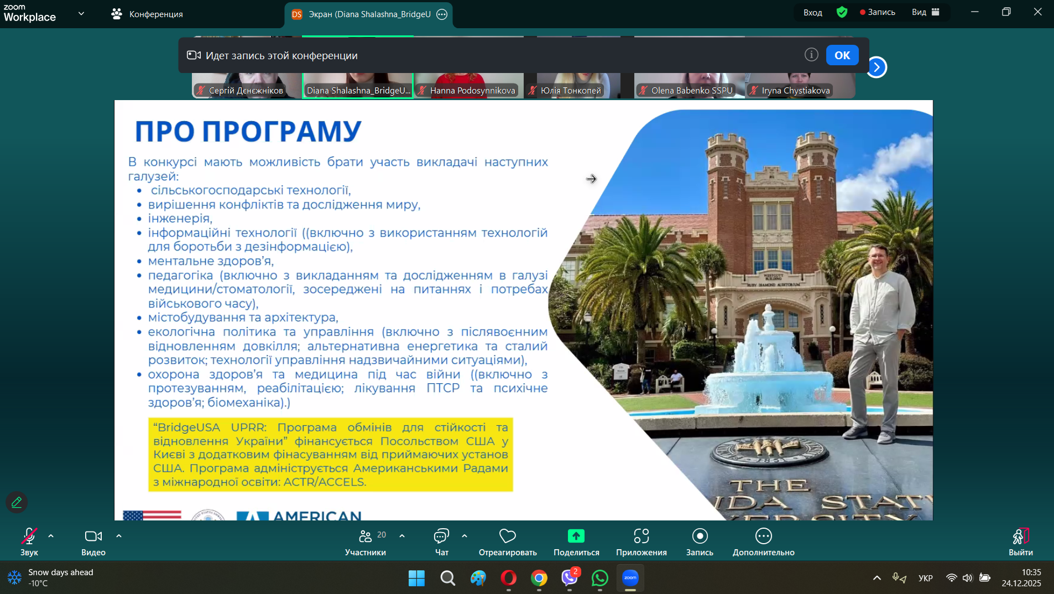The width and height of the screenshot is (1054, 594).
Task: Open the Вид view menu
Action: [x=925, y=12]
